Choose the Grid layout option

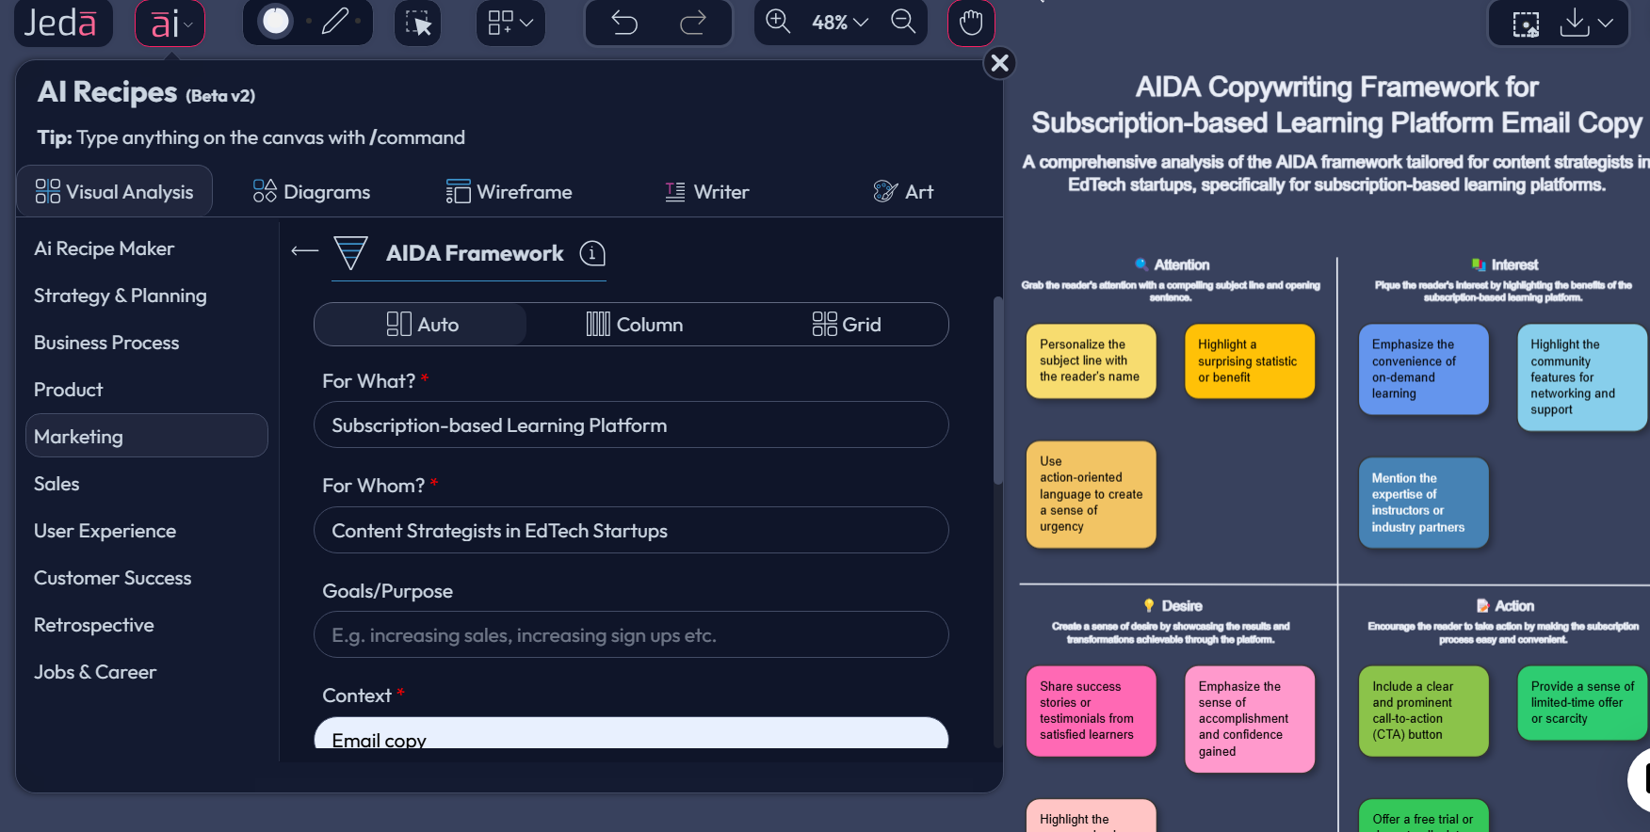click(x=846, y=324)
